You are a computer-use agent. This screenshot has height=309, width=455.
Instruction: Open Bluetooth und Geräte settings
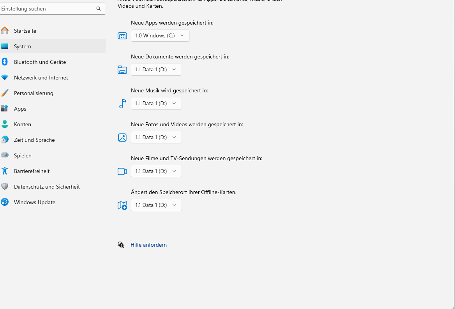click(53, 62)
